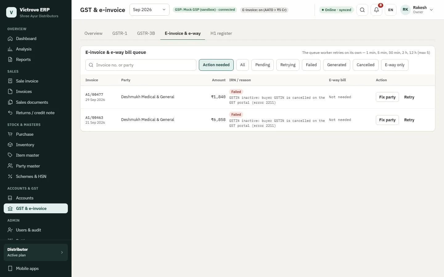444x277 pixels.
Task: Filter the queue by Pending
Action: click(x=263, y=65)
